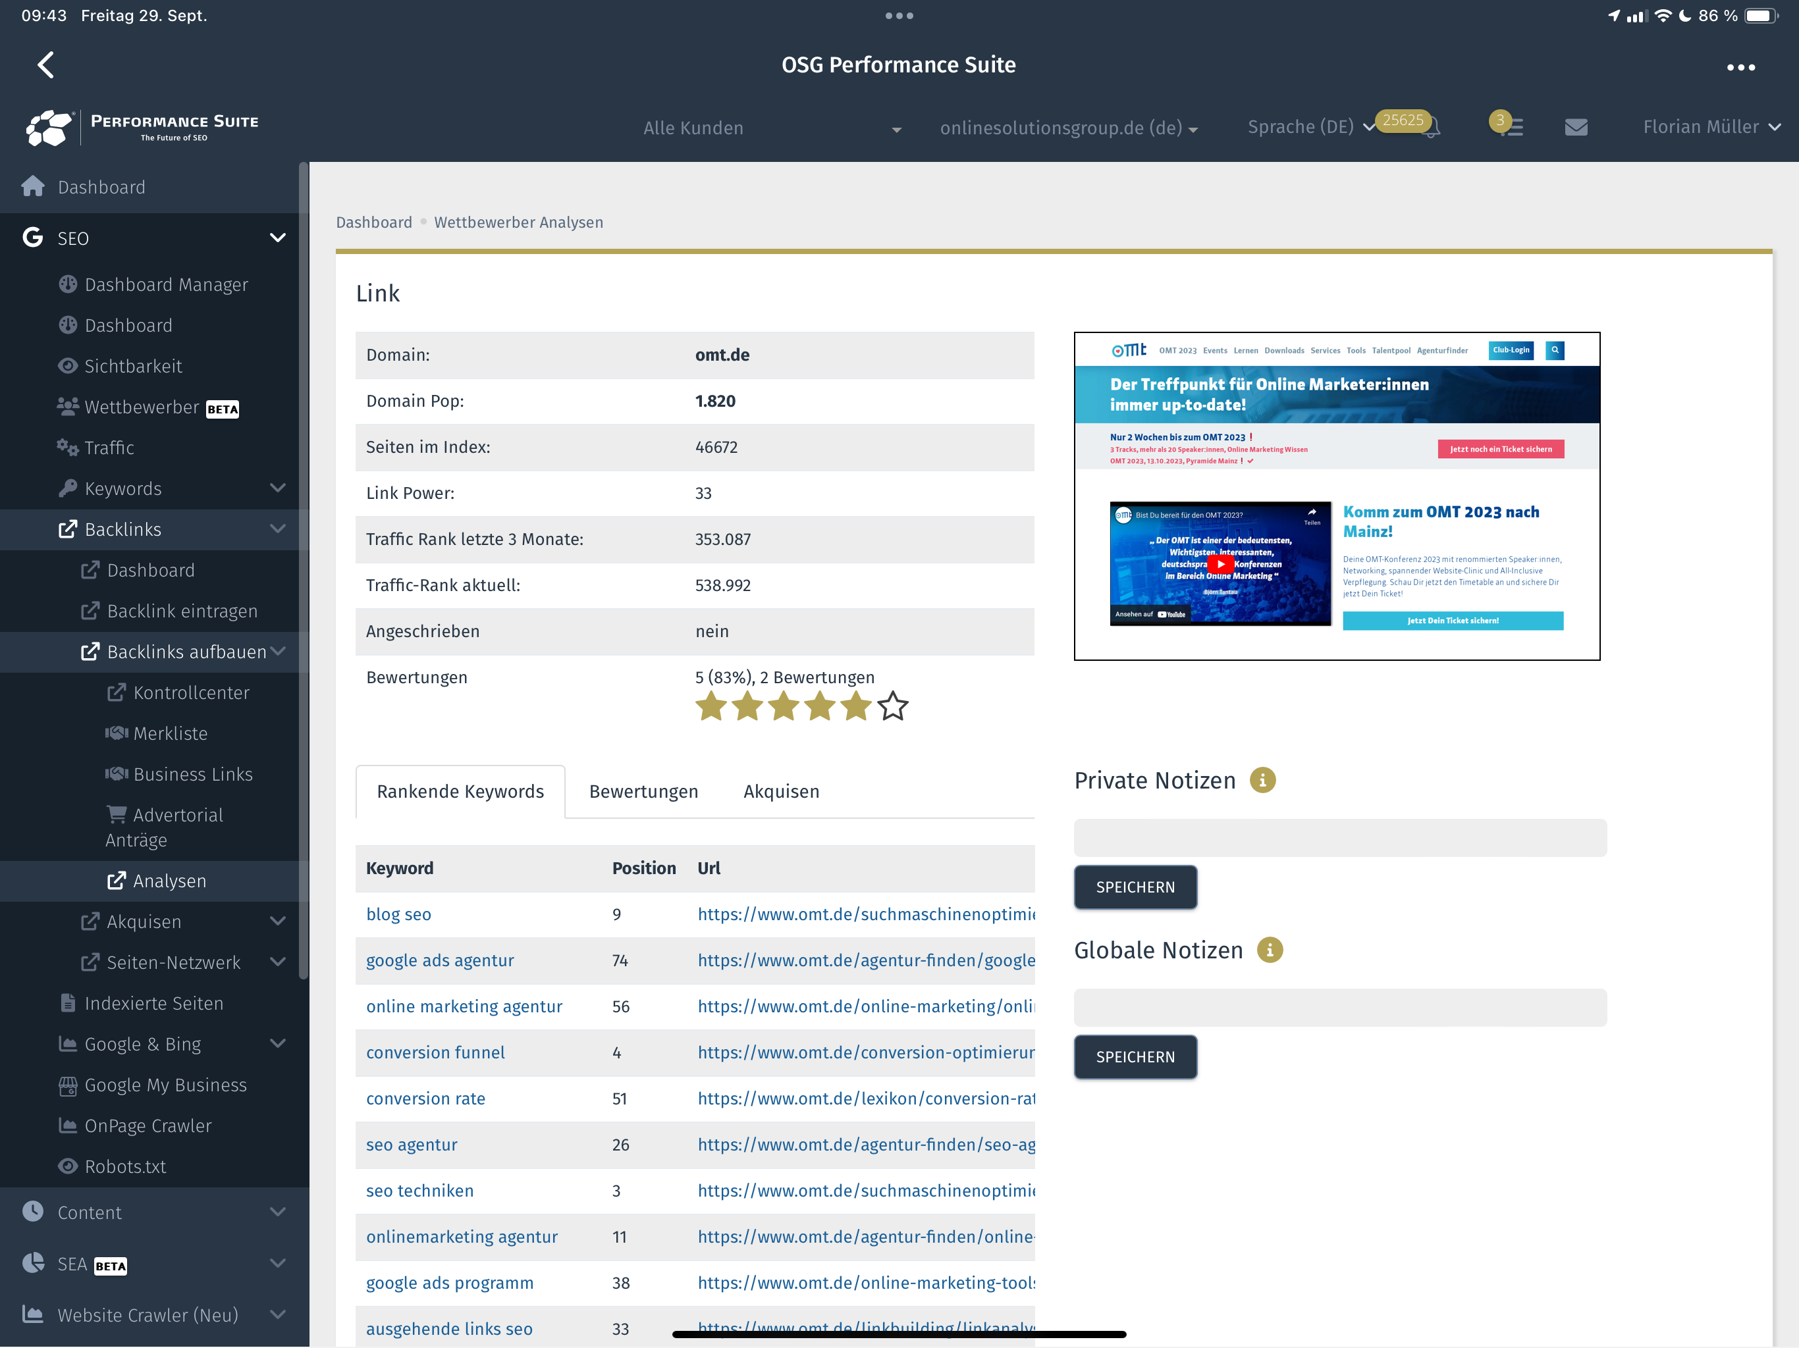Click the 'Position' column header

pyautogui.click(x=643, y=868)
